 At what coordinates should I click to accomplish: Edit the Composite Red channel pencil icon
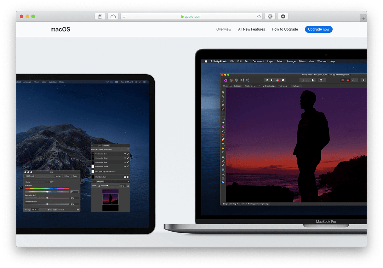tap(128, 154)
